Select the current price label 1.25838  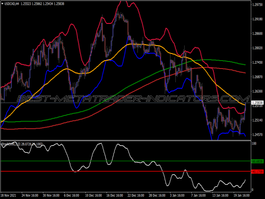click(257, 103)
